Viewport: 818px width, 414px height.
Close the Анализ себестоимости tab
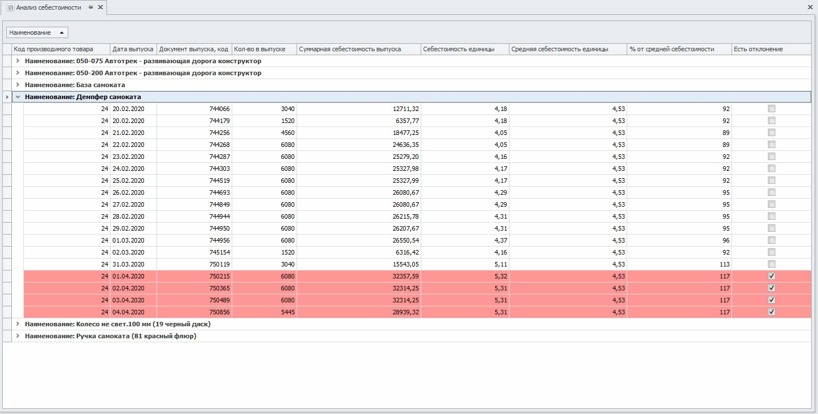tap(101, 7)
